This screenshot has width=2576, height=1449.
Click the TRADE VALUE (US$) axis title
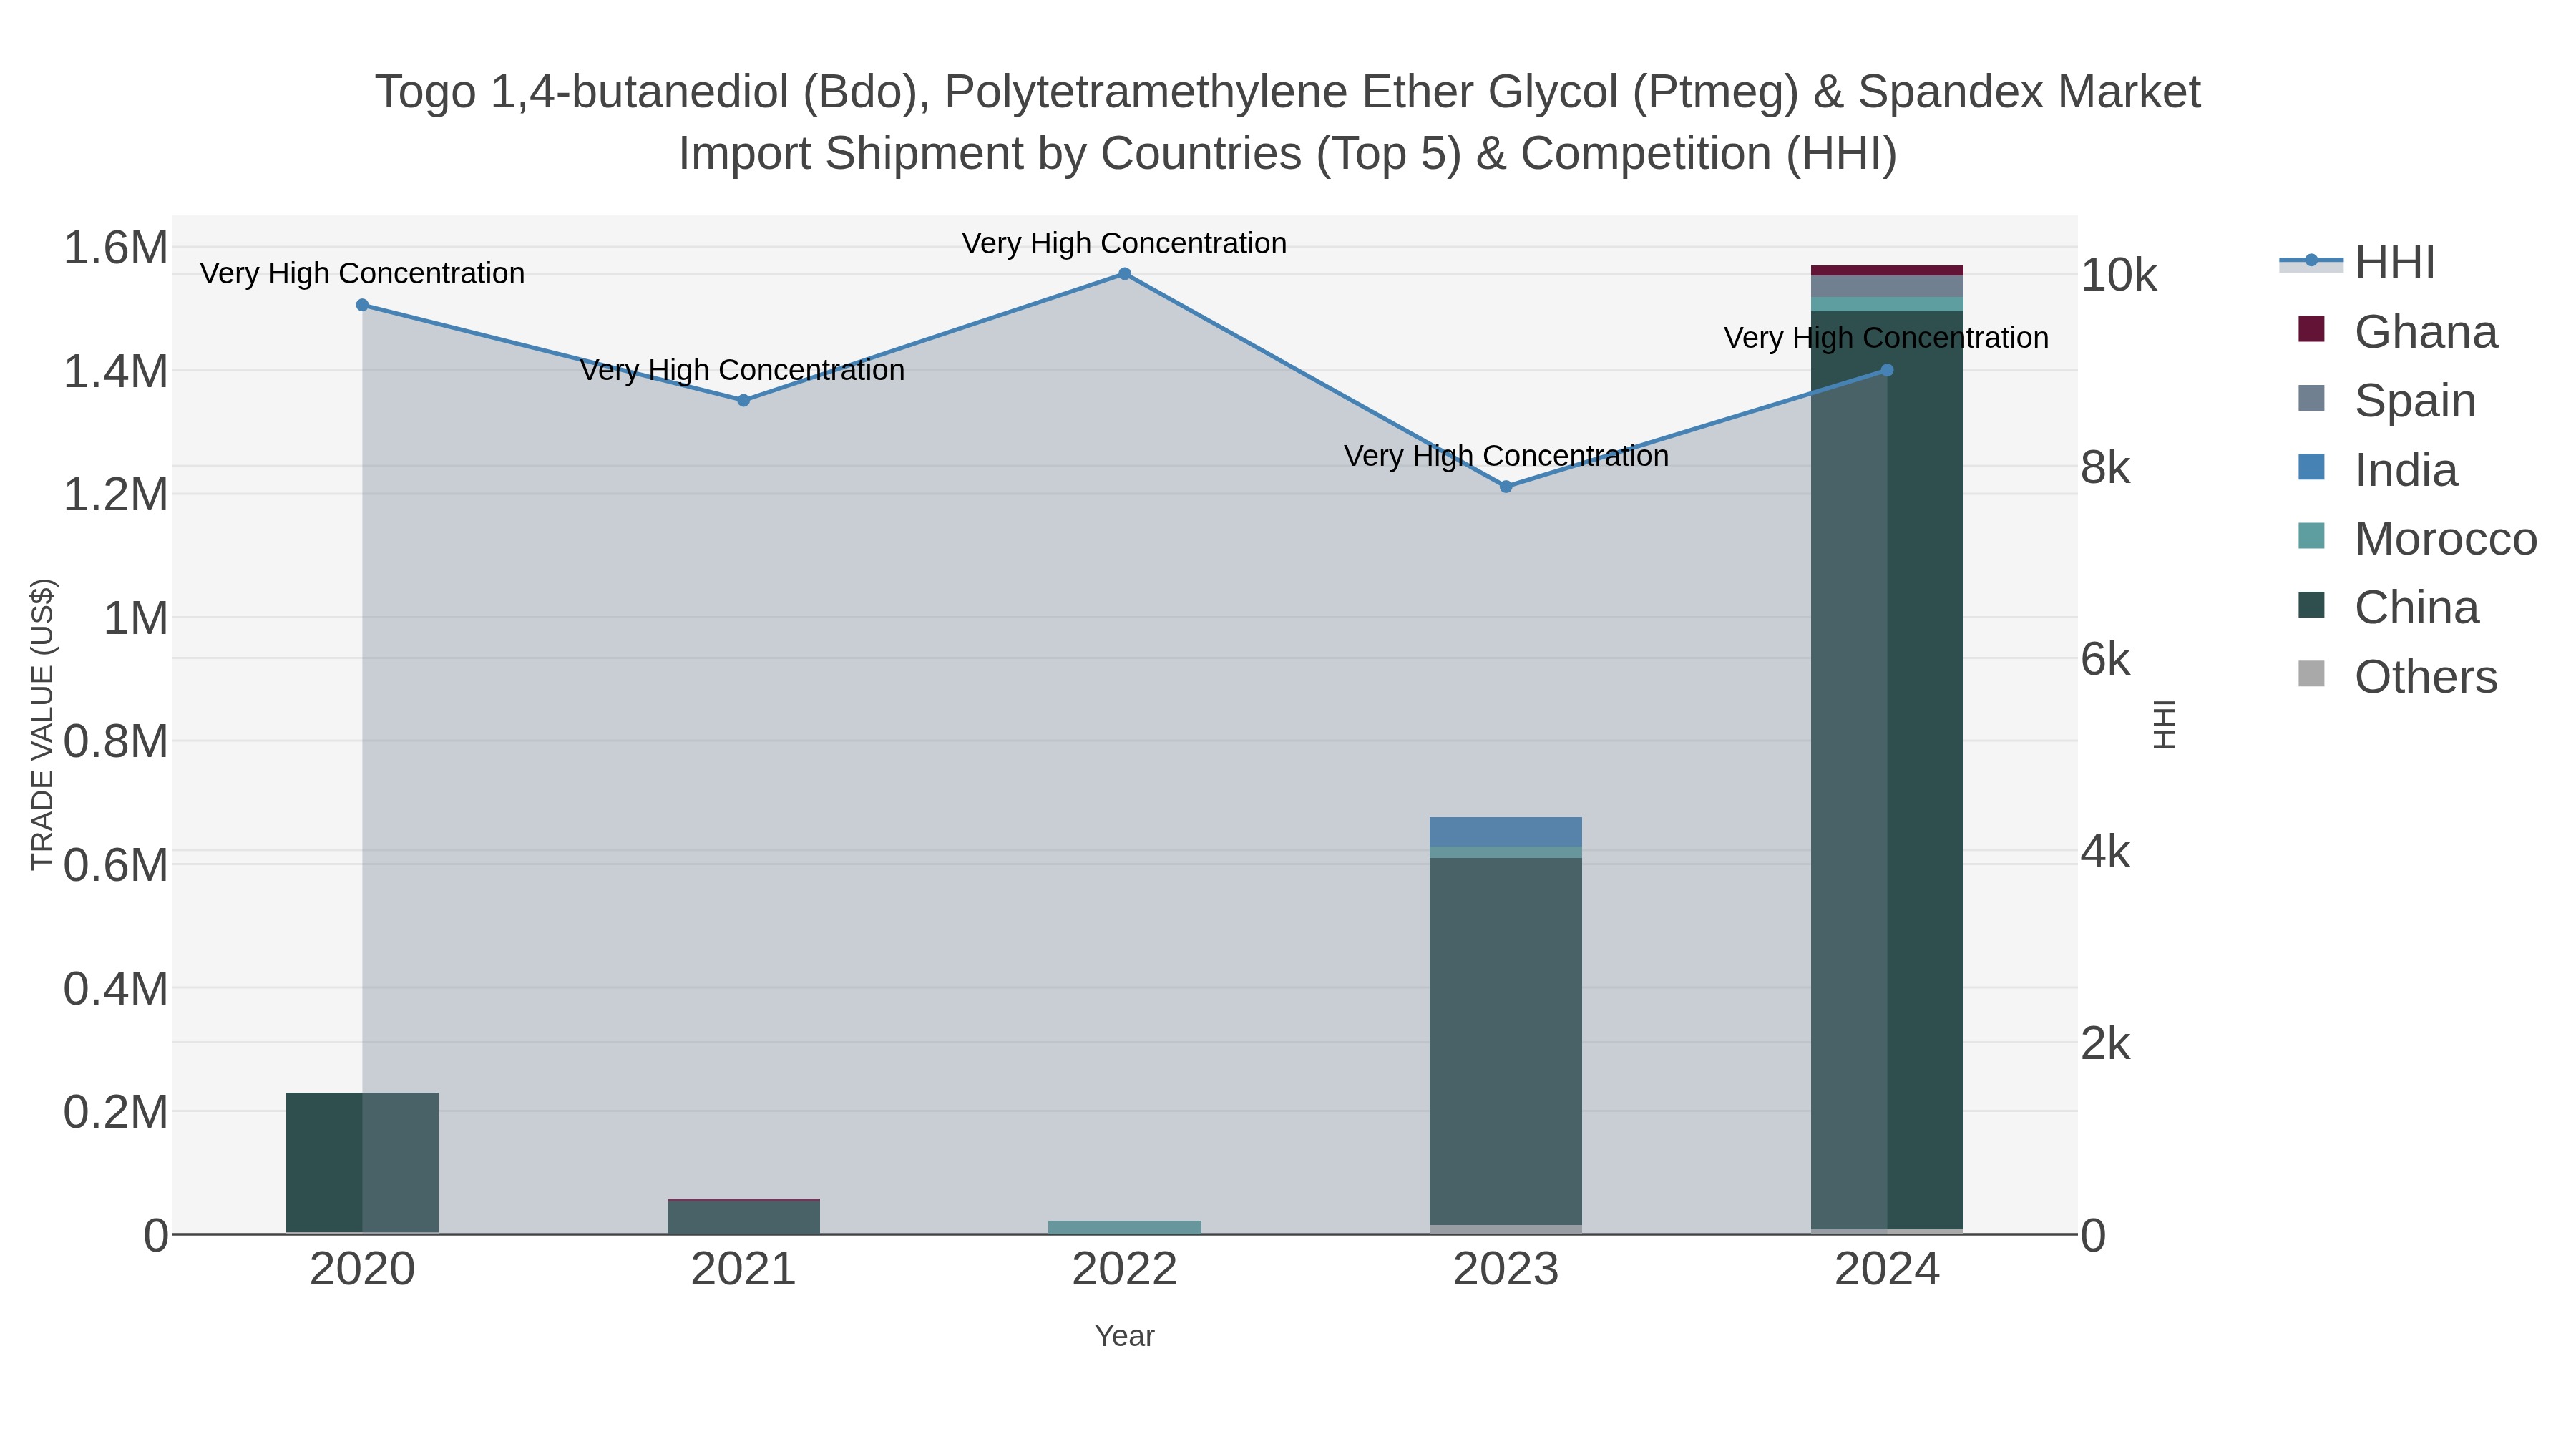[x=42, y=724]
